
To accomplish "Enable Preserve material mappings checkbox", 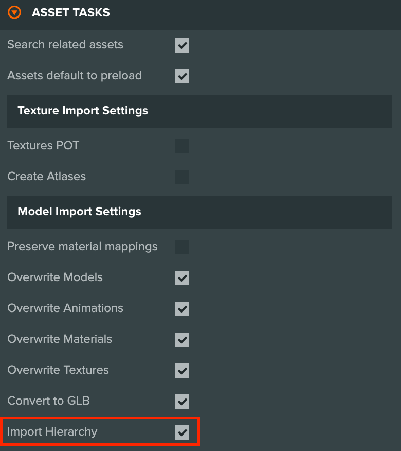I will pos(182,247).
